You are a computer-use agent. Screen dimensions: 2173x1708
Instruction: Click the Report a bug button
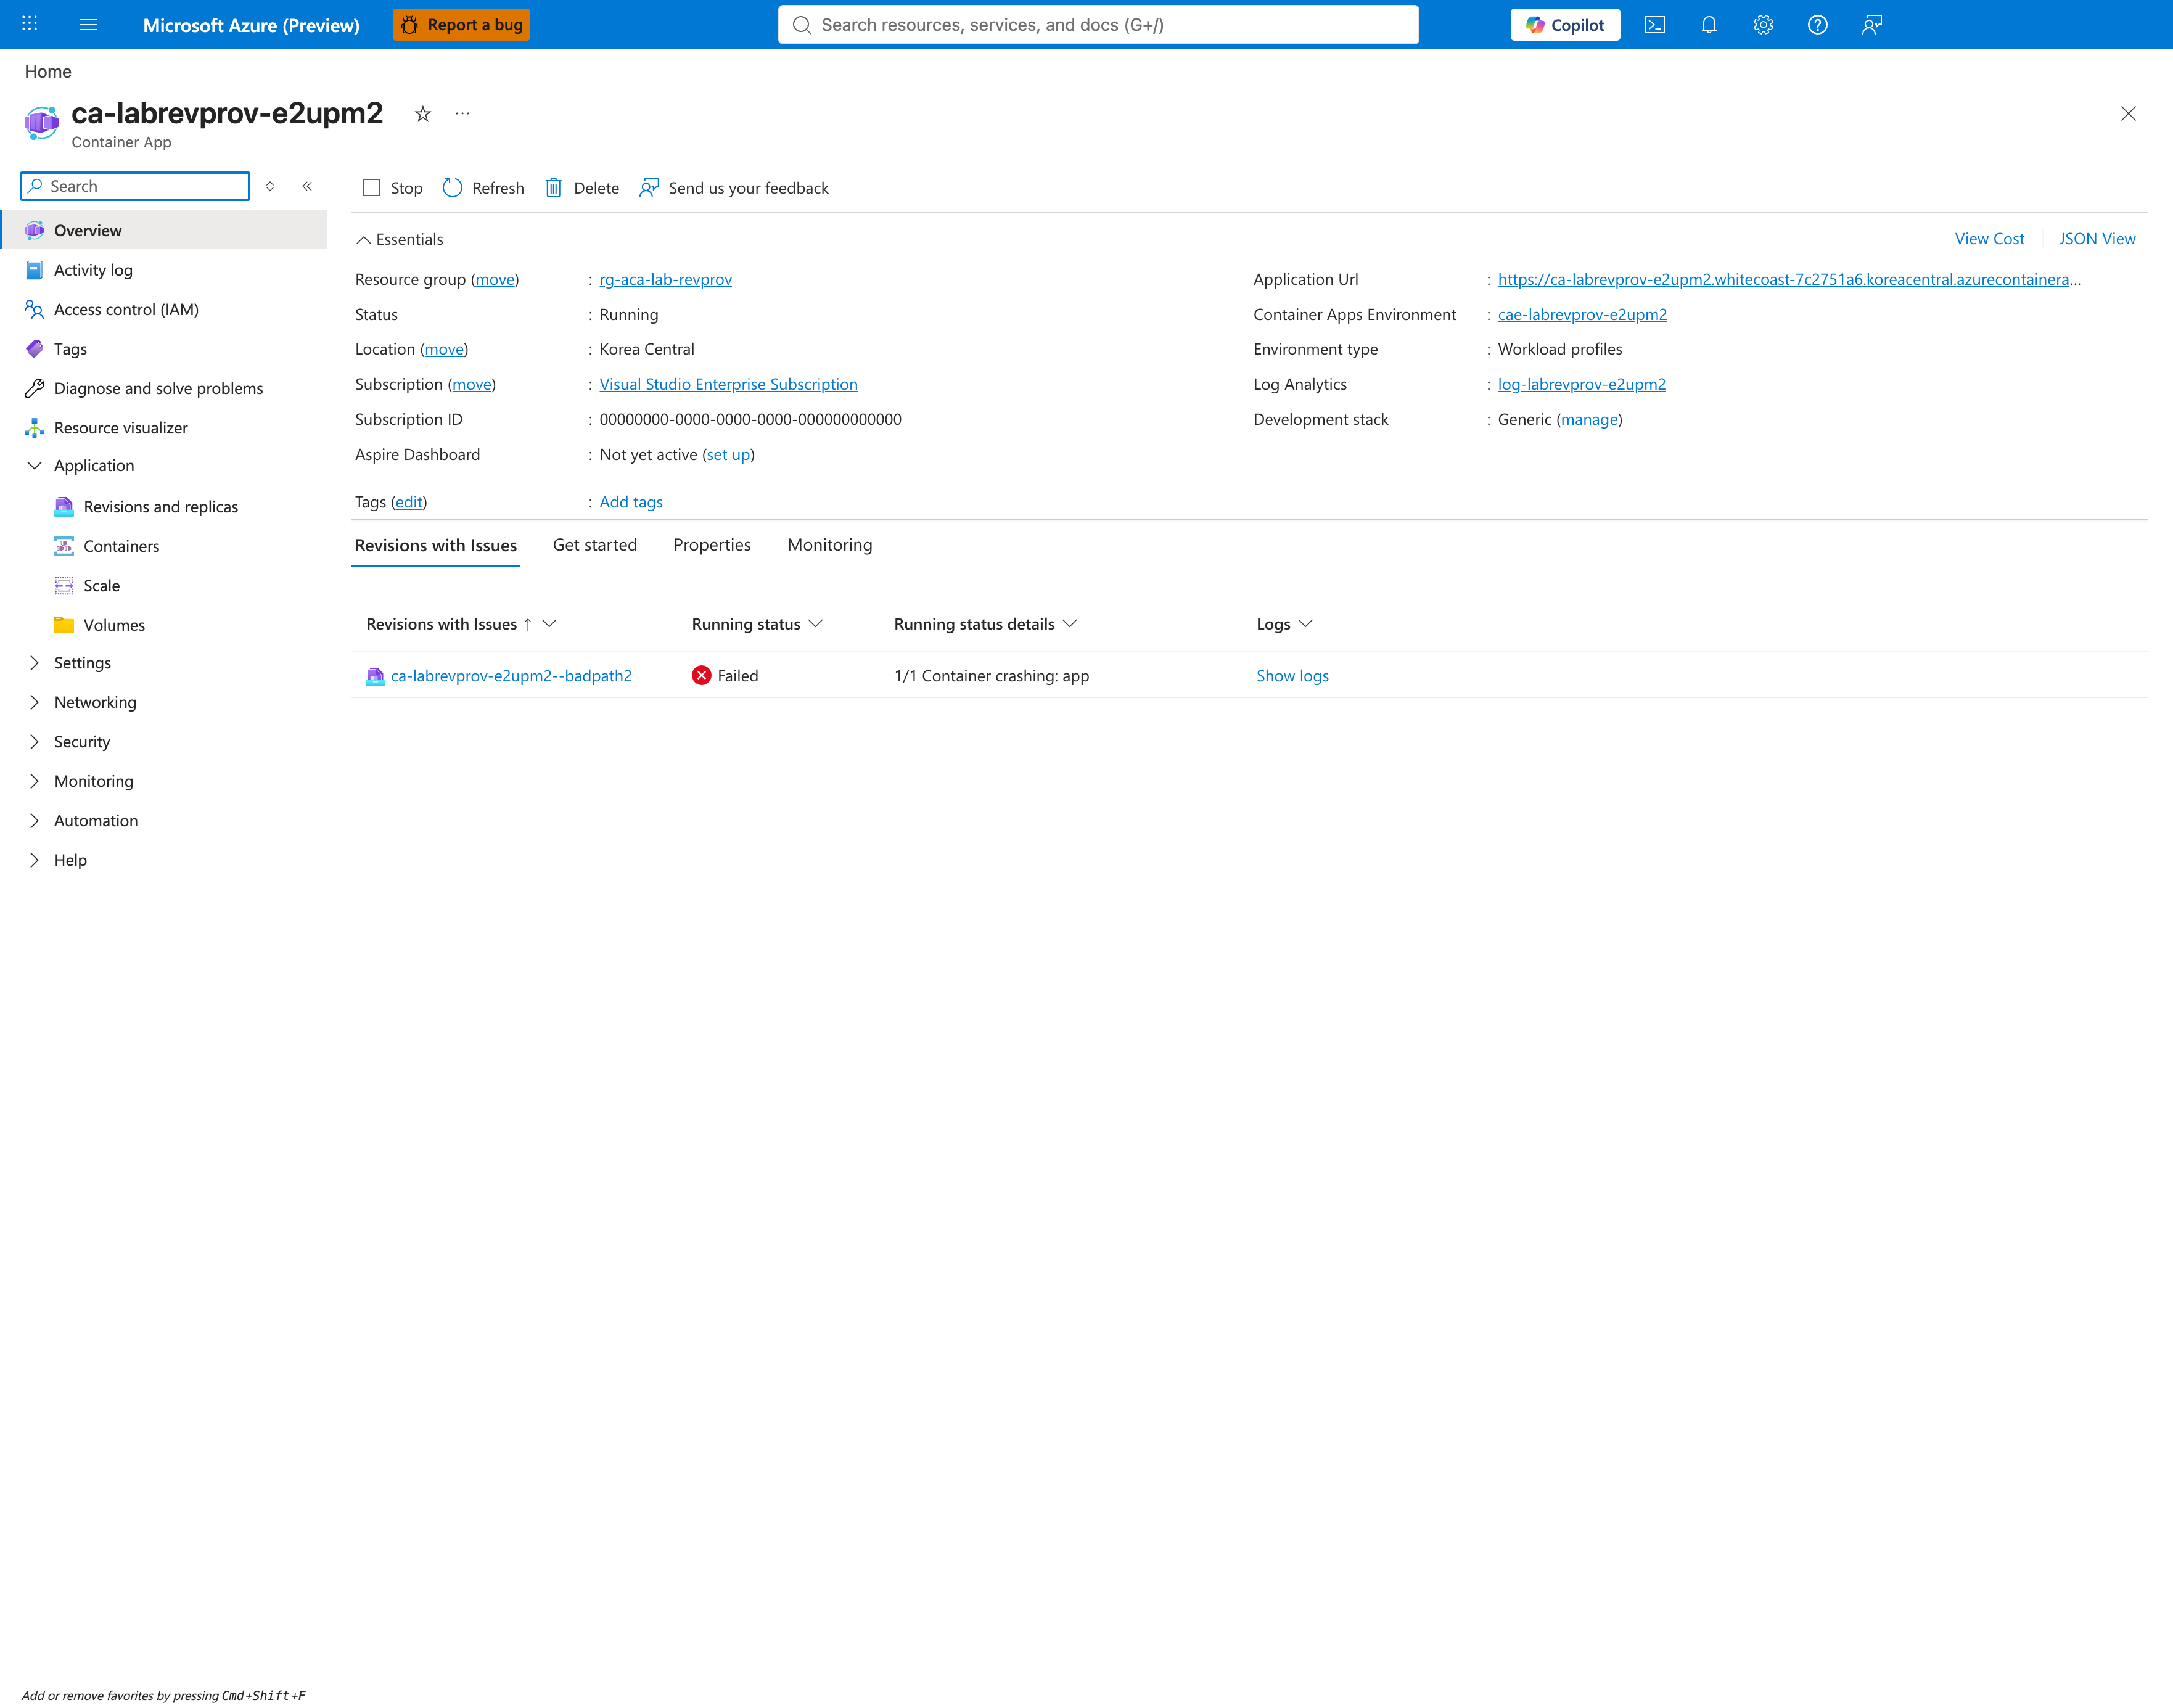pyautogui.click(x=462, y=24)
